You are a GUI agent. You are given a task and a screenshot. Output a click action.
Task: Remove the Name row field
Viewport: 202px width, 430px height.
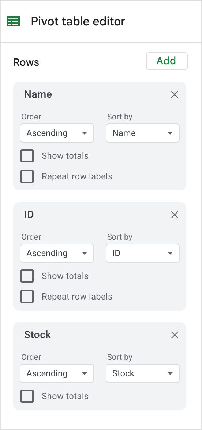click(x=175, y=94)
